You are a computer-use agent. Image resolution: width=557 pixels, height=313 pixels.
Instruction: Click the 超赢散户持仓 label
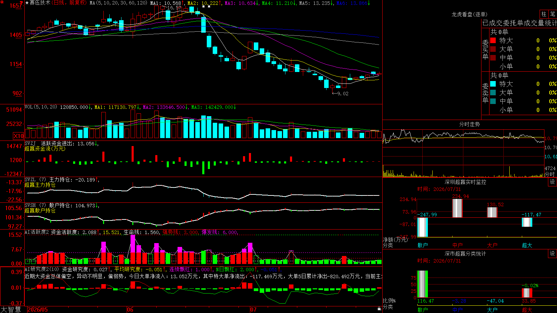click(x=40, y=210)
